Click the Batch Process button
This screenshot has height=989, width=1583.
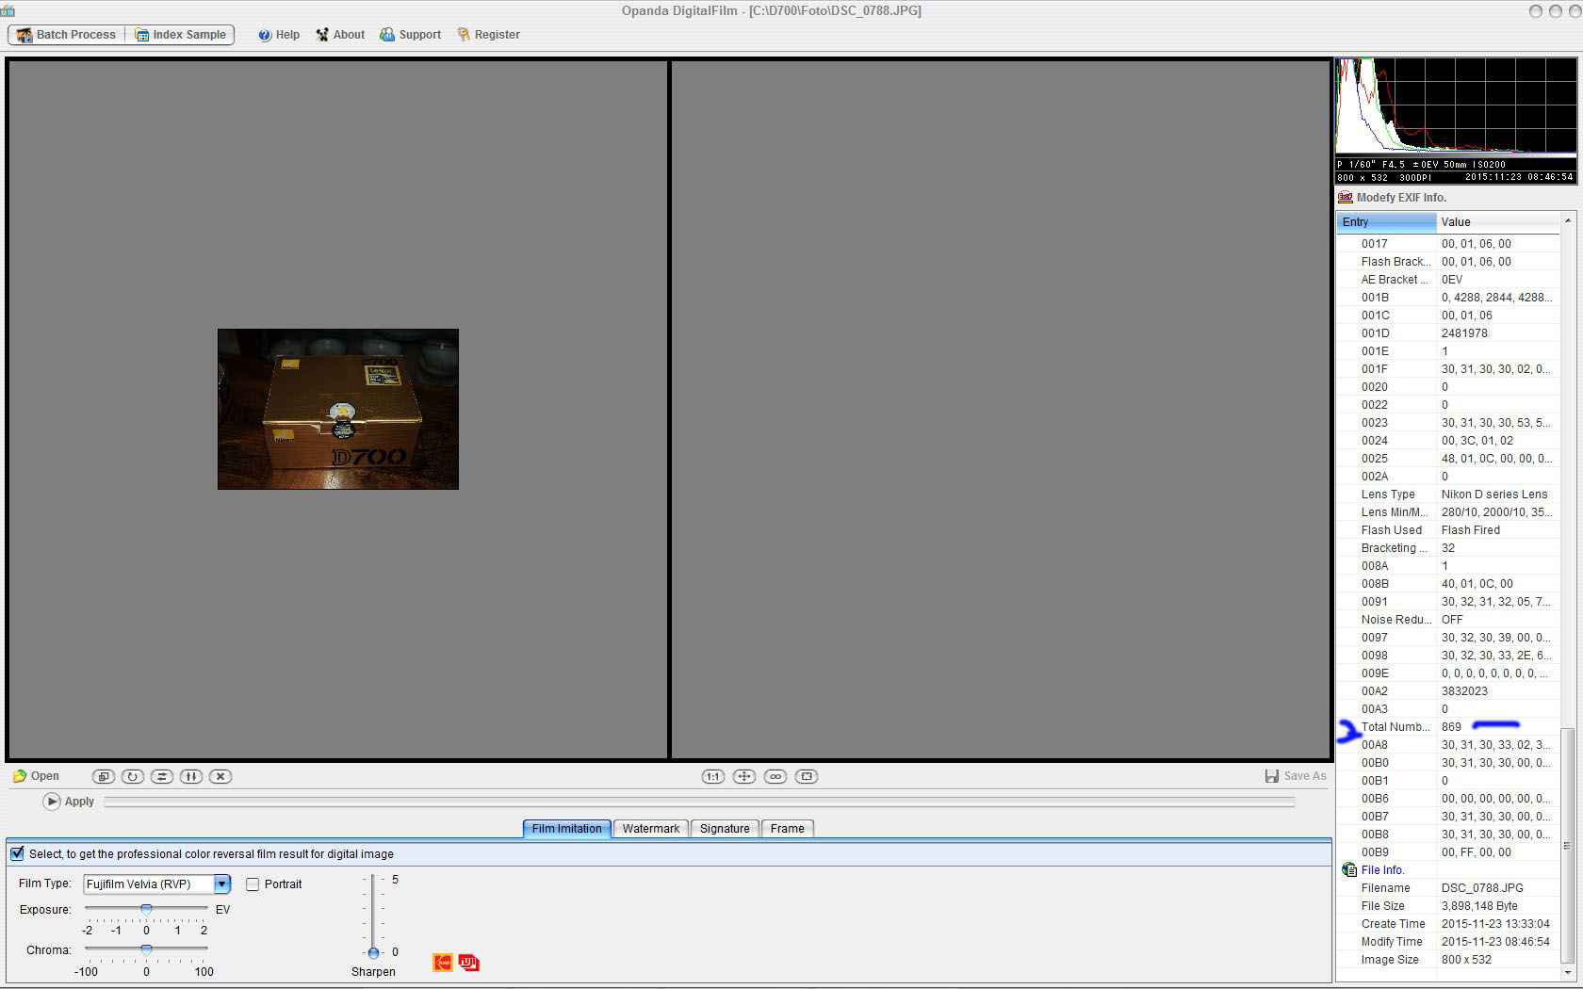66,35
